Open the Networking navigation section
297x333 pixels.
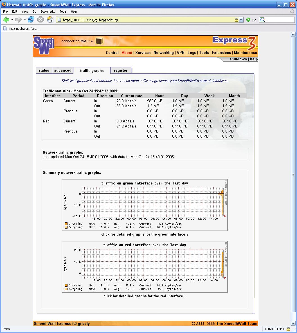coord(164,53)
